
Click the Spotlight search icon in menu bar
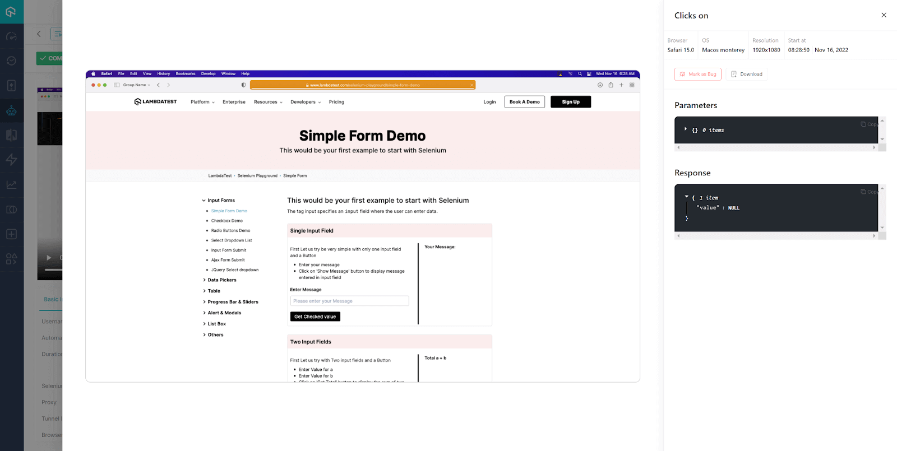[x=580, y=73]
